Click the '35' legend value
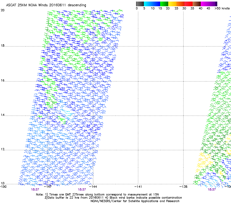The image size is (231, 203). [x=192, y=8]
